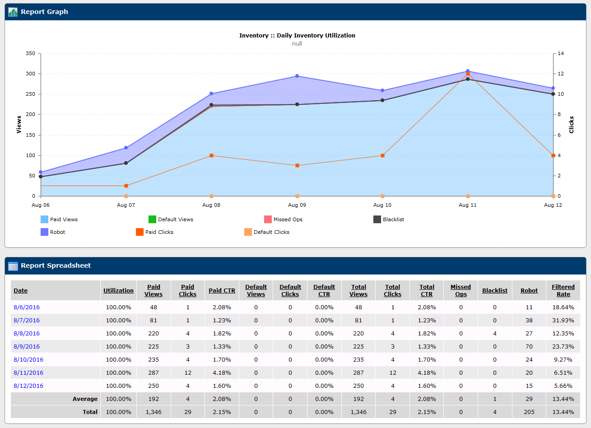
Task: Sort by the Paid Views column header
Action: pos(154,291)
